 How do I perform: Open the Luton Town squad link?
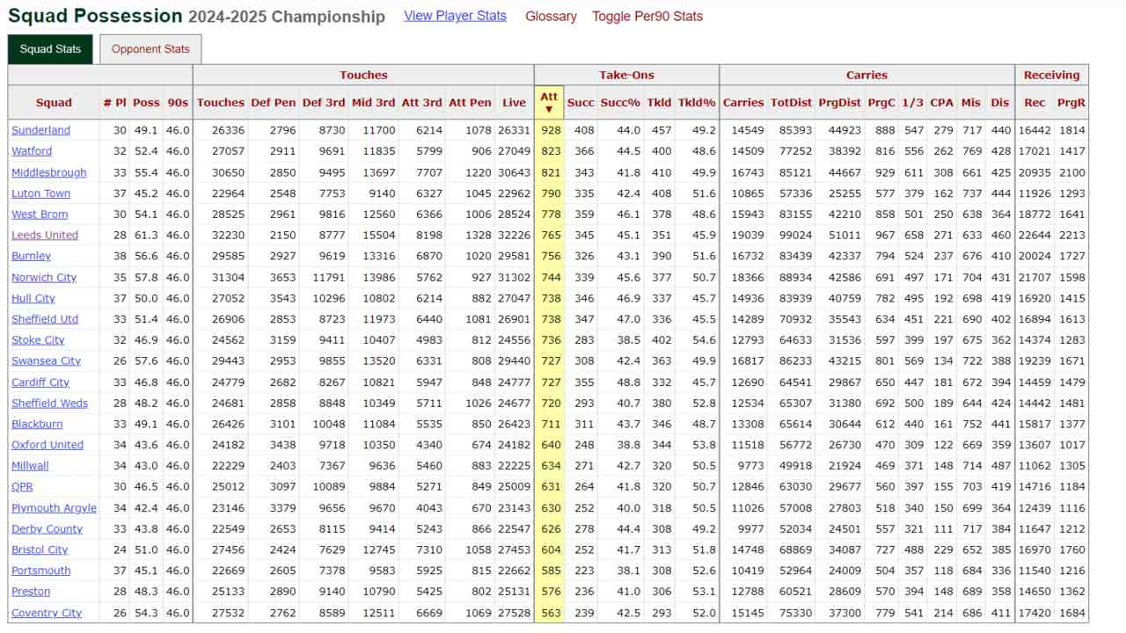[x=40, y=193]
